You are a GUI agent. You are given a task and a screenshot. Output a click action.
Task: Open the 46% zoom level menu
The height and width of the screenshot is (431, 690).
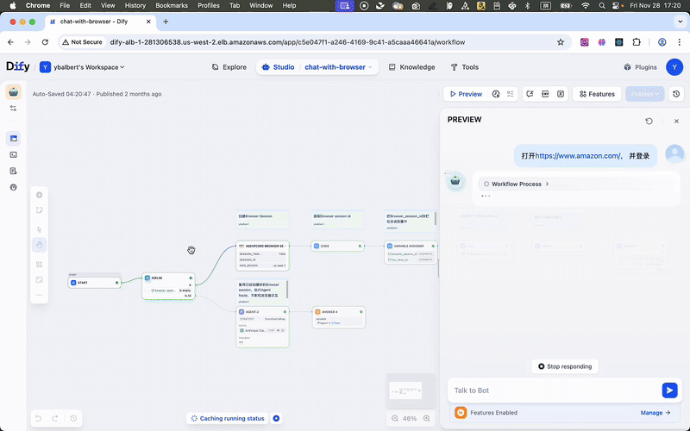point(411,418)
